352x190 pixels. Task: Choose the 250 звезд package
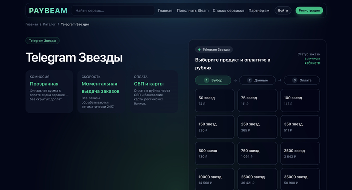(257, 127)
